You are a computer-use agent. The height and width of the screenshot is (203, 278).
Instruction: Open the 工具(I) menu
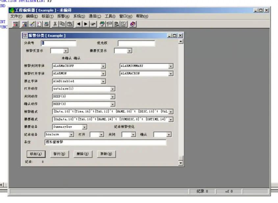point(110,16)
